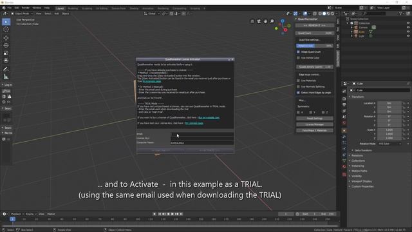
Task: Select the Cursor tool
Action: [x=6, y=30]
